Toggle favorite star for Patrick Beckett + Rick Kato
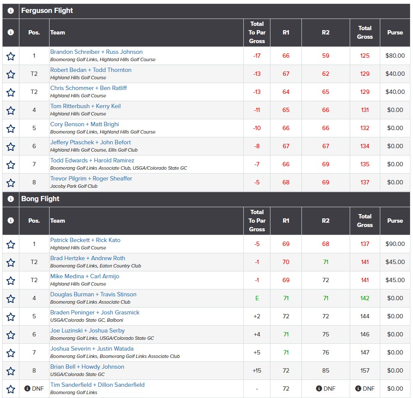This screenshot has width=413, height=398. pyautogui.click(x=10, y=244)
